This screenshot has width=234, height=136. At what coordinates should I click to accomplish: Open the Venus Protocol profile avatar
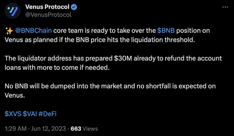(13, 11)
